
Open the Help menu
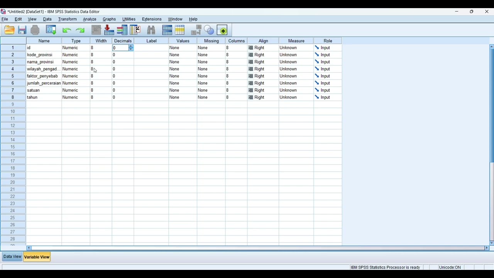193,19
